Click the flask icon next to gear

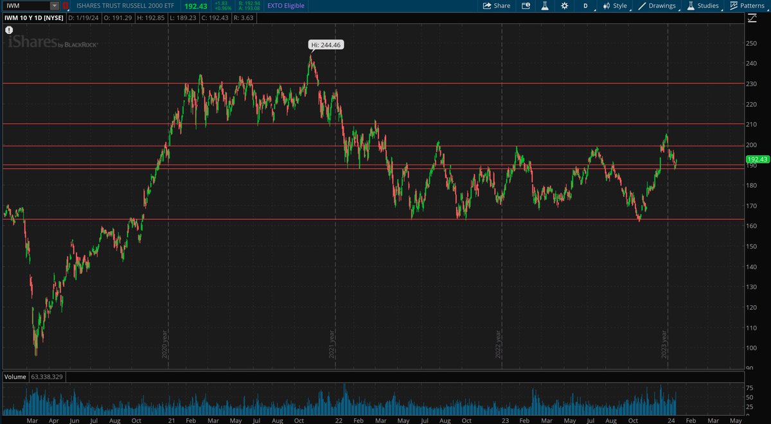coord(545,6)
